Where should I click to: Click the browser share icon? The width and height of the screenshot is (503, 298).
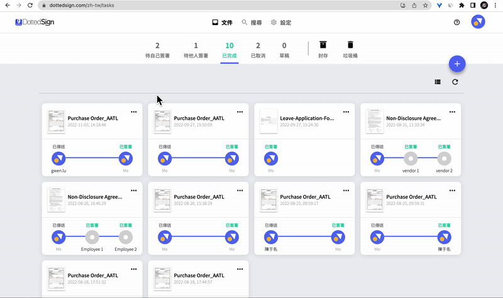414,5
